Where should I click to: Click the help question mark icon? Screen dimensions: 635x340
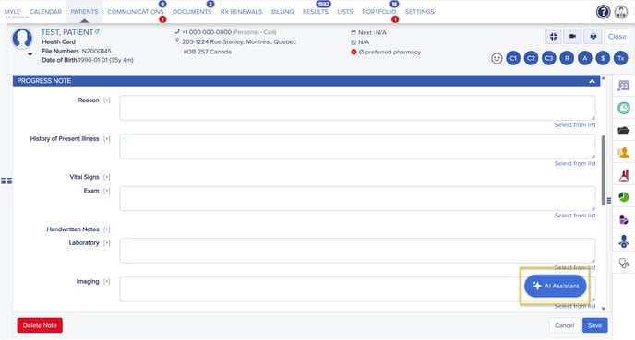click(603, 12)
